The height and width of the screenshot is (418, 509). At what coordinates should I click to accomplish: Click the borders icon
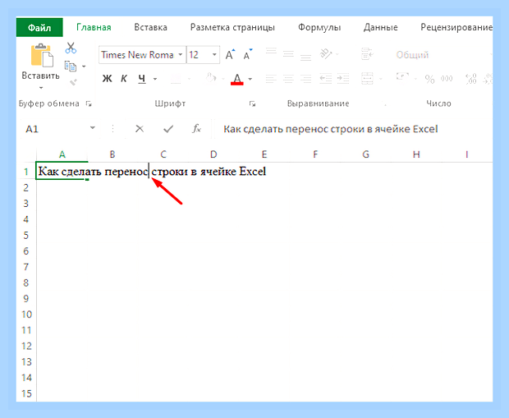coord(176,79)
